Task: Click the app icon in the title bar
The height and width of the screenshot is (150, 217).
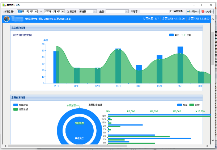Action: 3,3
